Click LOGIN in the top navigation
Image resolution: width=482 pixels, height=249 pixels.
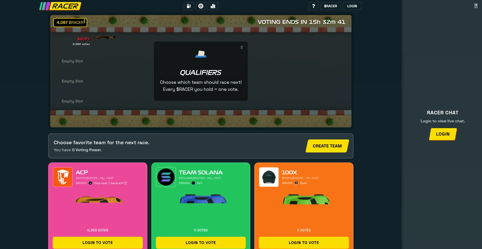pyautogui.click(x=352, y=6)
